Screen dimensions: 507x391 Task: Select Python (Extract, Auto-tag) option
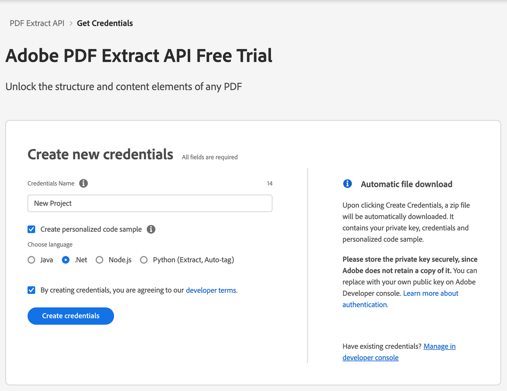[x=144, y=260]
